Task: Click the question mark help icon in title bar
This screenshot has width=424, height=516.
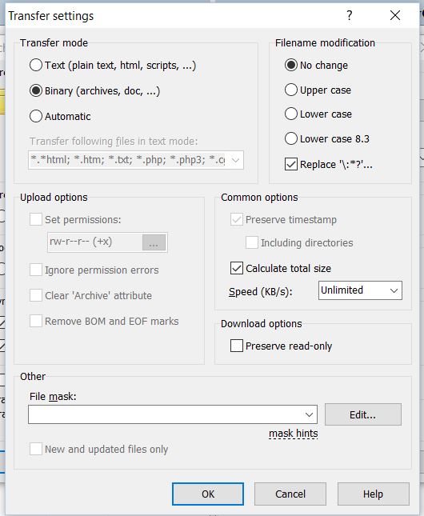Action: click(350, 15)
